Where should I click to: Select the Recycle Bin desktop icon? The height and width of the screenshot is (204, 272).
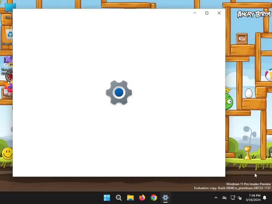(7, 37)
